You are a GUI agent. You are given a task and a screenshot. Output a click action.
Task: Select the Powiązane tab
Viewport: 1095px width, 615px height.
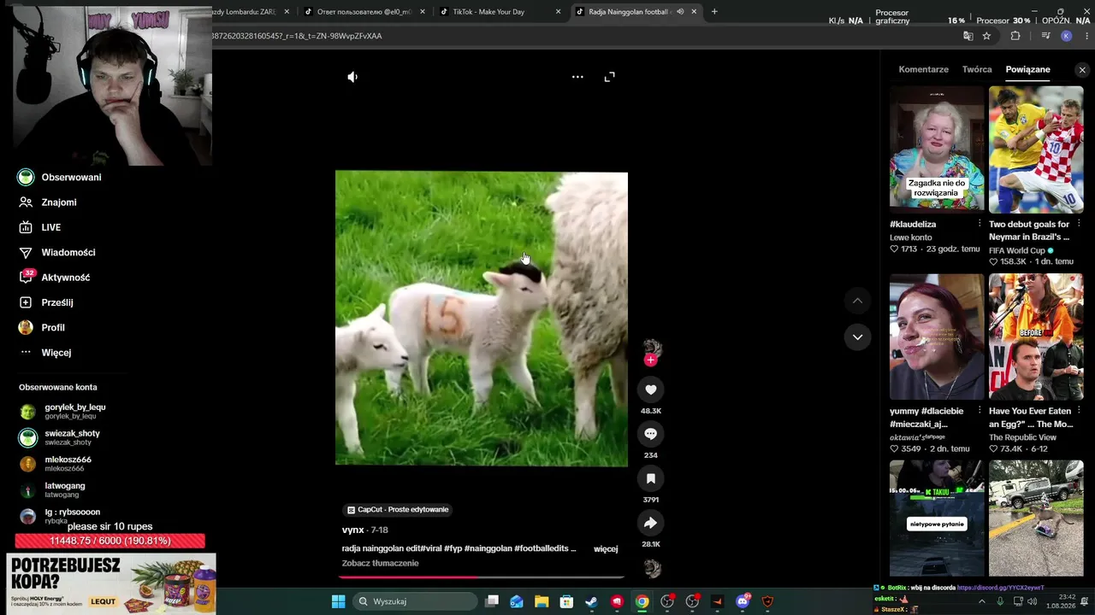[x=1027, y=69]
